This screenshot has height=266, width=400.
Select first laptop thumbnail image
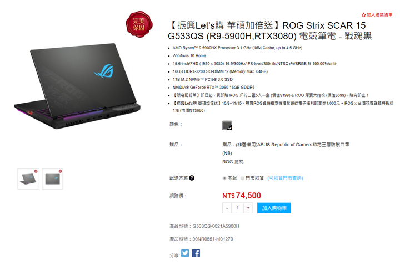tap(28, 179)
